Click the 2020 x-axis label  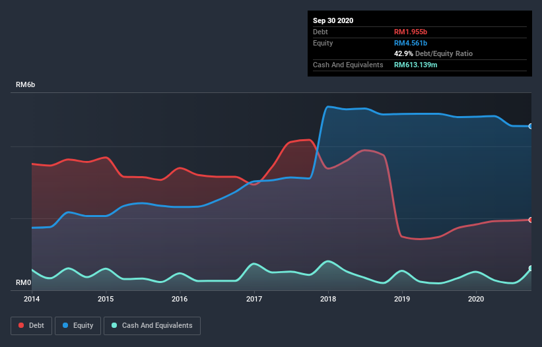pos(476,299)
